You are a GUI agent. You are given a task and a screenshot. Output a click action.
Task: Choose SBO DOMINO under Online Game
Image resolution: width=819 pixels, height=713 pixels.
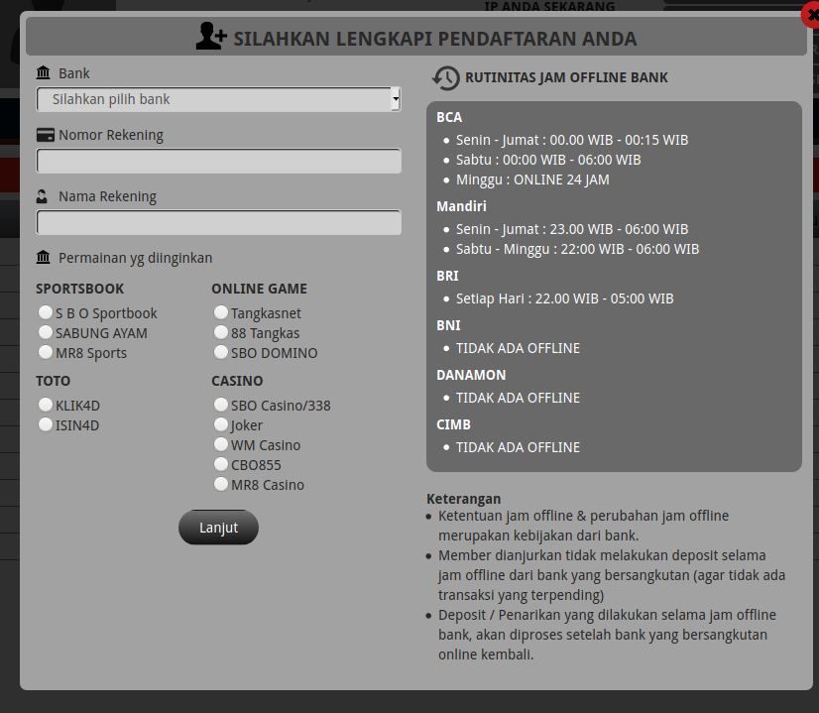[220, 352]
